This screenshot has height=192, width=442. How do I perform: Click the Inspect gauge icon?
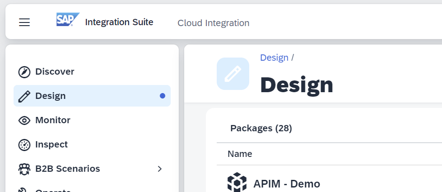[x=24, y=145]
